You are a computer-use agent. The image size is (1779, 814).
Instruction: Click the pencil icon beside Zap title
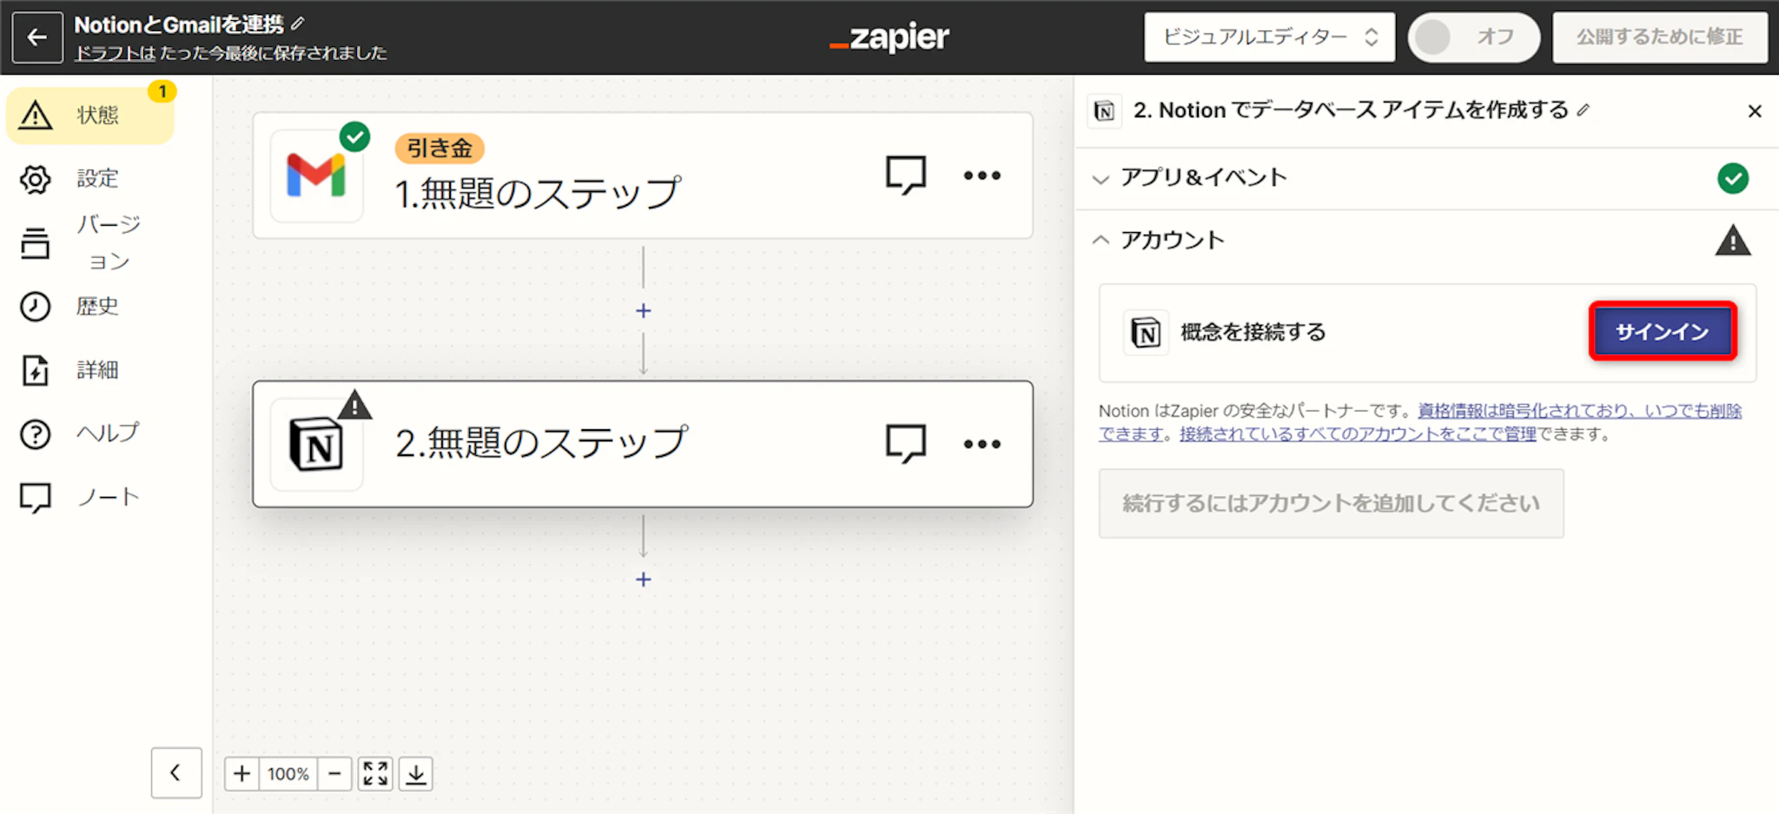(298, 24)
